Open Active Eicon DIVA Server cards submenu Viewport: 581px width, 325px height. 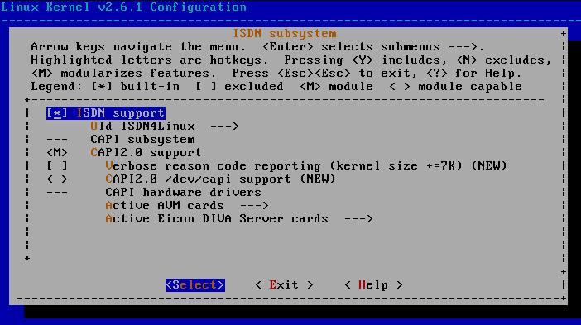coord(239,219)
